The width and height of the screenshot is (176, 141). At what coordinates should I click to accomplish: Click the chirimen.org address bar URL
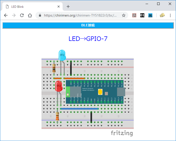(x=80, y=15)
